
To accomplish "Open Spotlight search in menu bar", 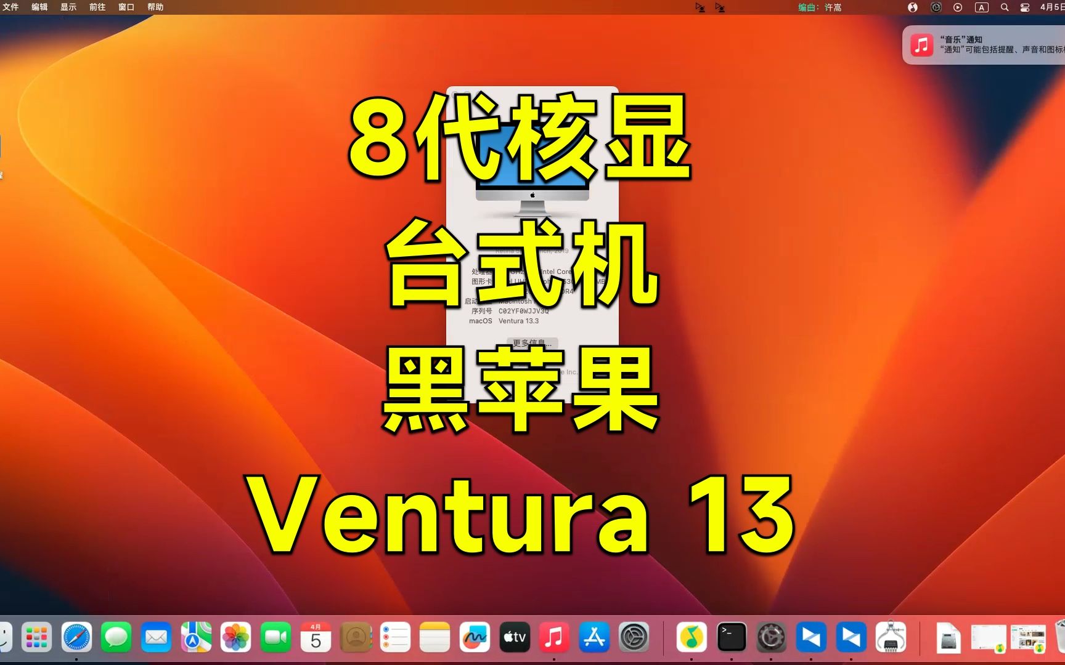I will pos(1005,7).
